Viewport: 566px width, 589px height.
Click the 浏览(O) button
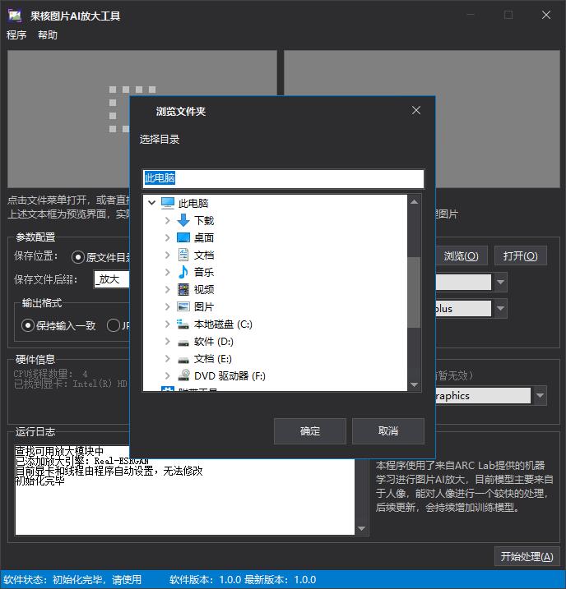pos(461,255)
